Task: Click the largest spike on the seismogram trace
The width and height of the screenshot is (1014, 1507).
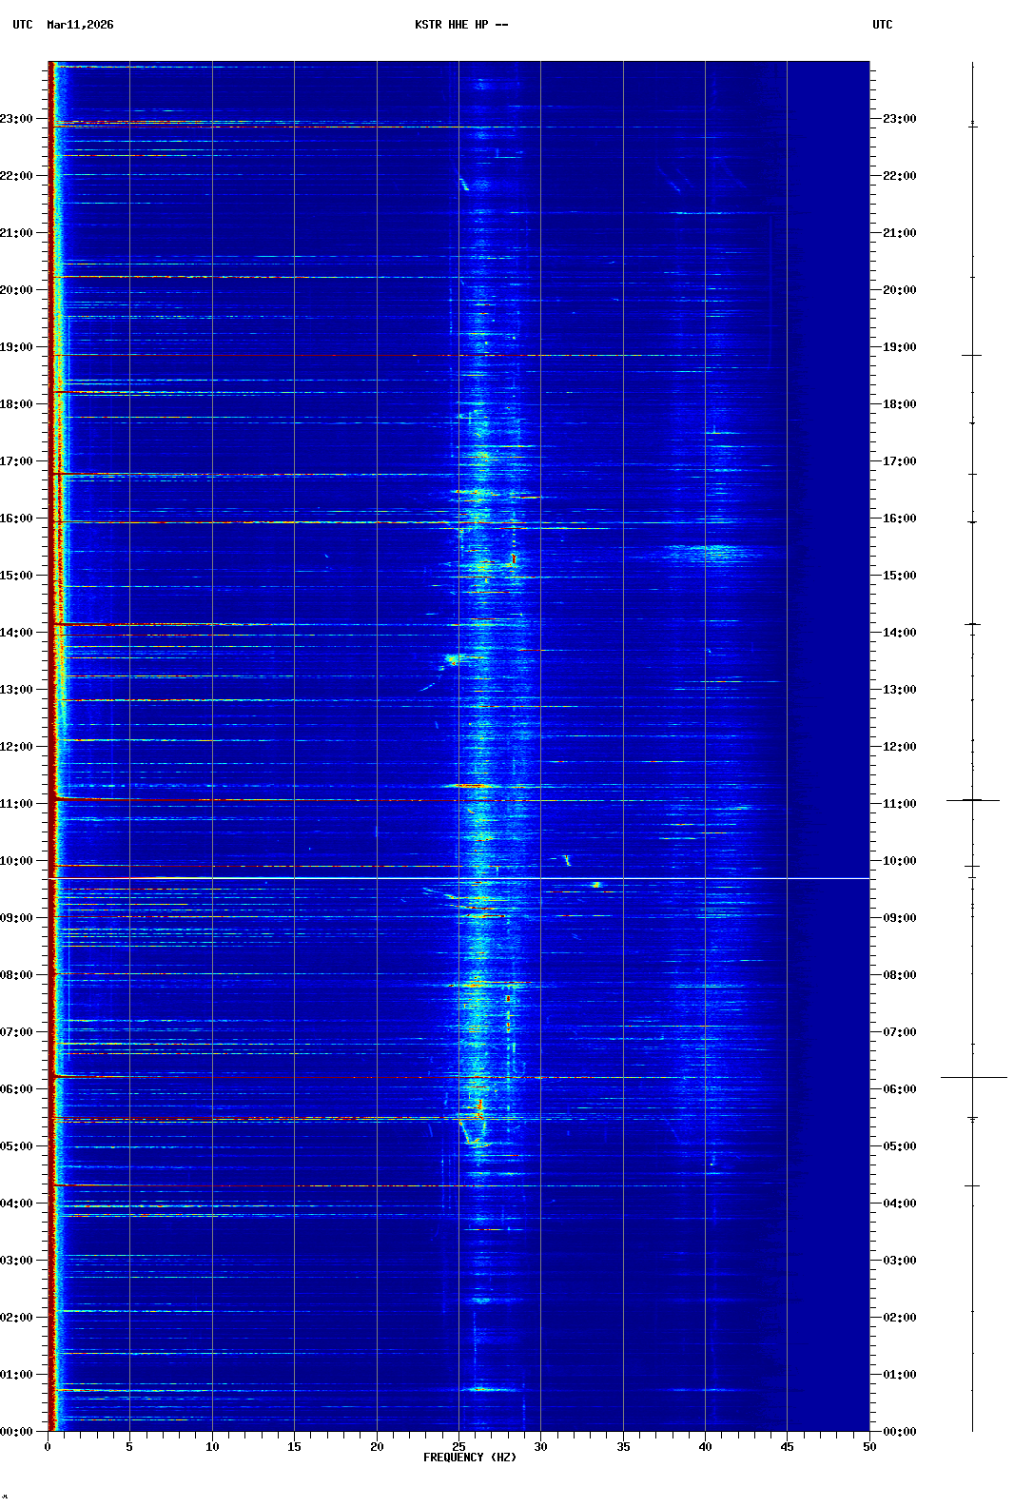Action: (973, 1077)
